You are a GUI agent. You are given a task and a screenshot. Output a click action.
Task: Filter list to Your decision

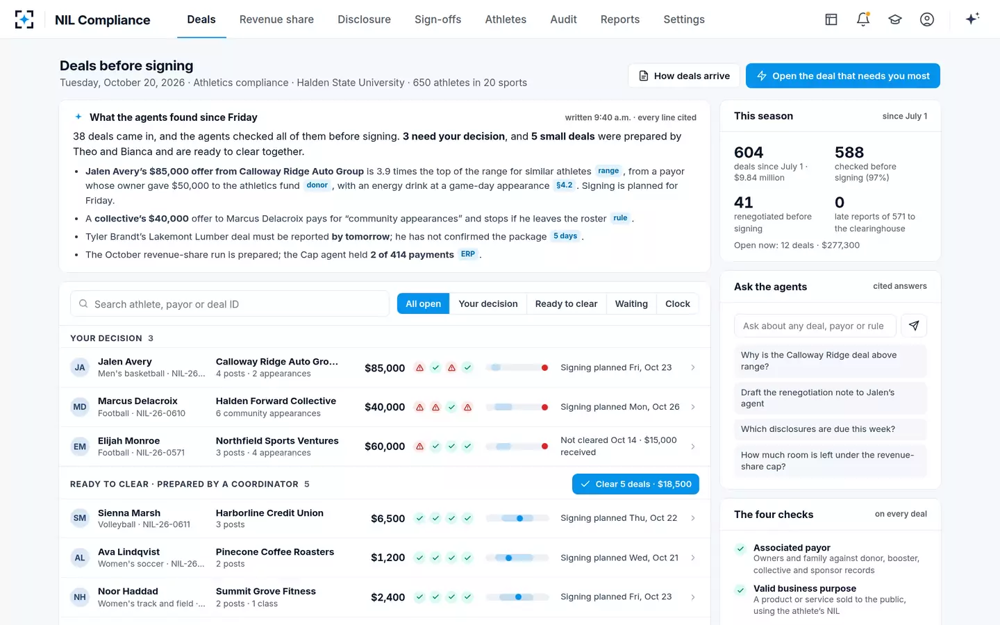pyautogui.click(x=488, y=303)
